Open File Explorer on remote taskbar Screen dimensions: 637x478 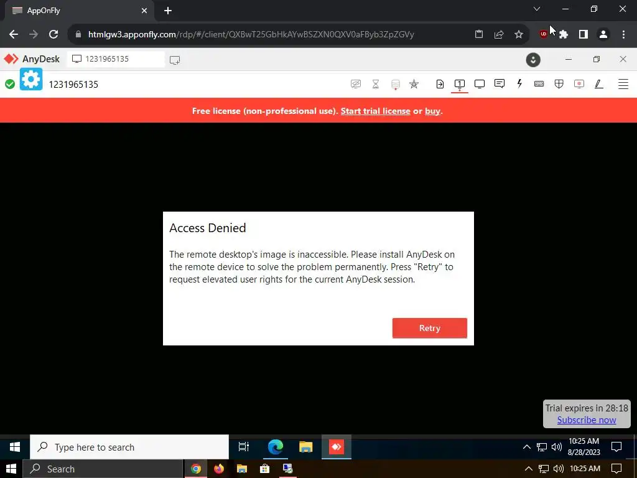[x=305, y=447]
